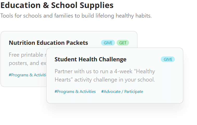
Task: Follow the #Advocate / Participate tag link
Action: (122, 92)
